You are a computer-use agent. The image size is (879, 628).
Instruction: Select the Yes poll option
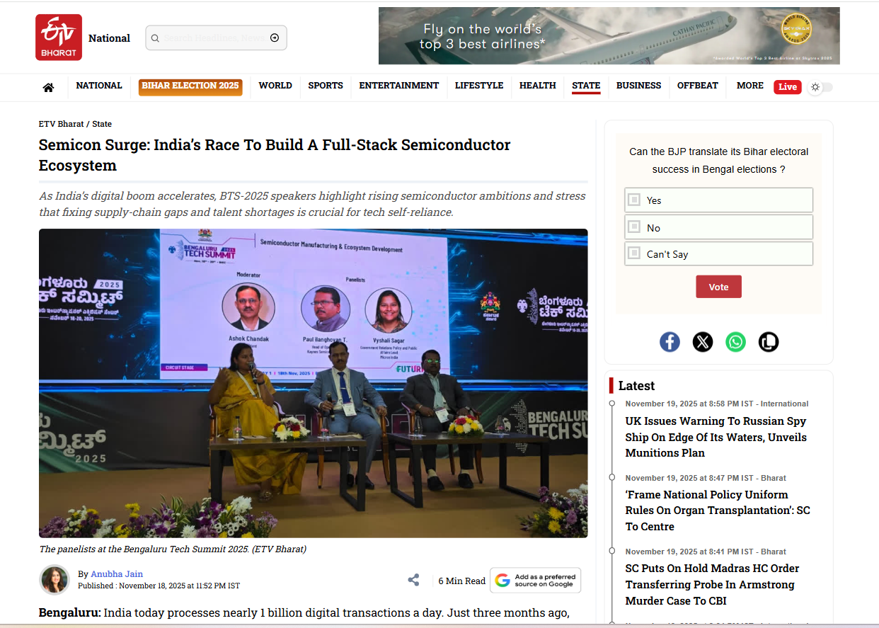(718, 200)
